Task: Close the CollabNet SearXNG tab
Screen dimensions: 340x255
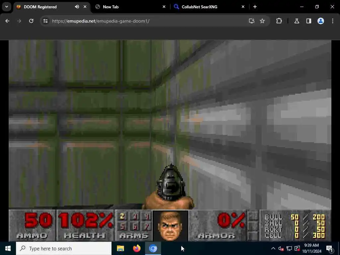Action: [x=243, y=7]
